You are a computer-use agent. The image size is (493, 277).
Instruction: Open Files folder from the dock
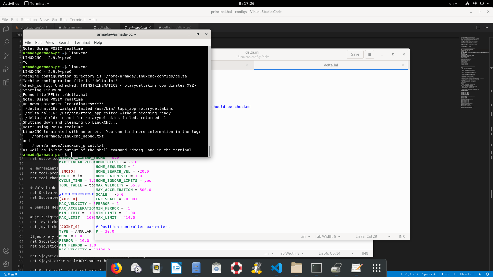click(297, 268)
